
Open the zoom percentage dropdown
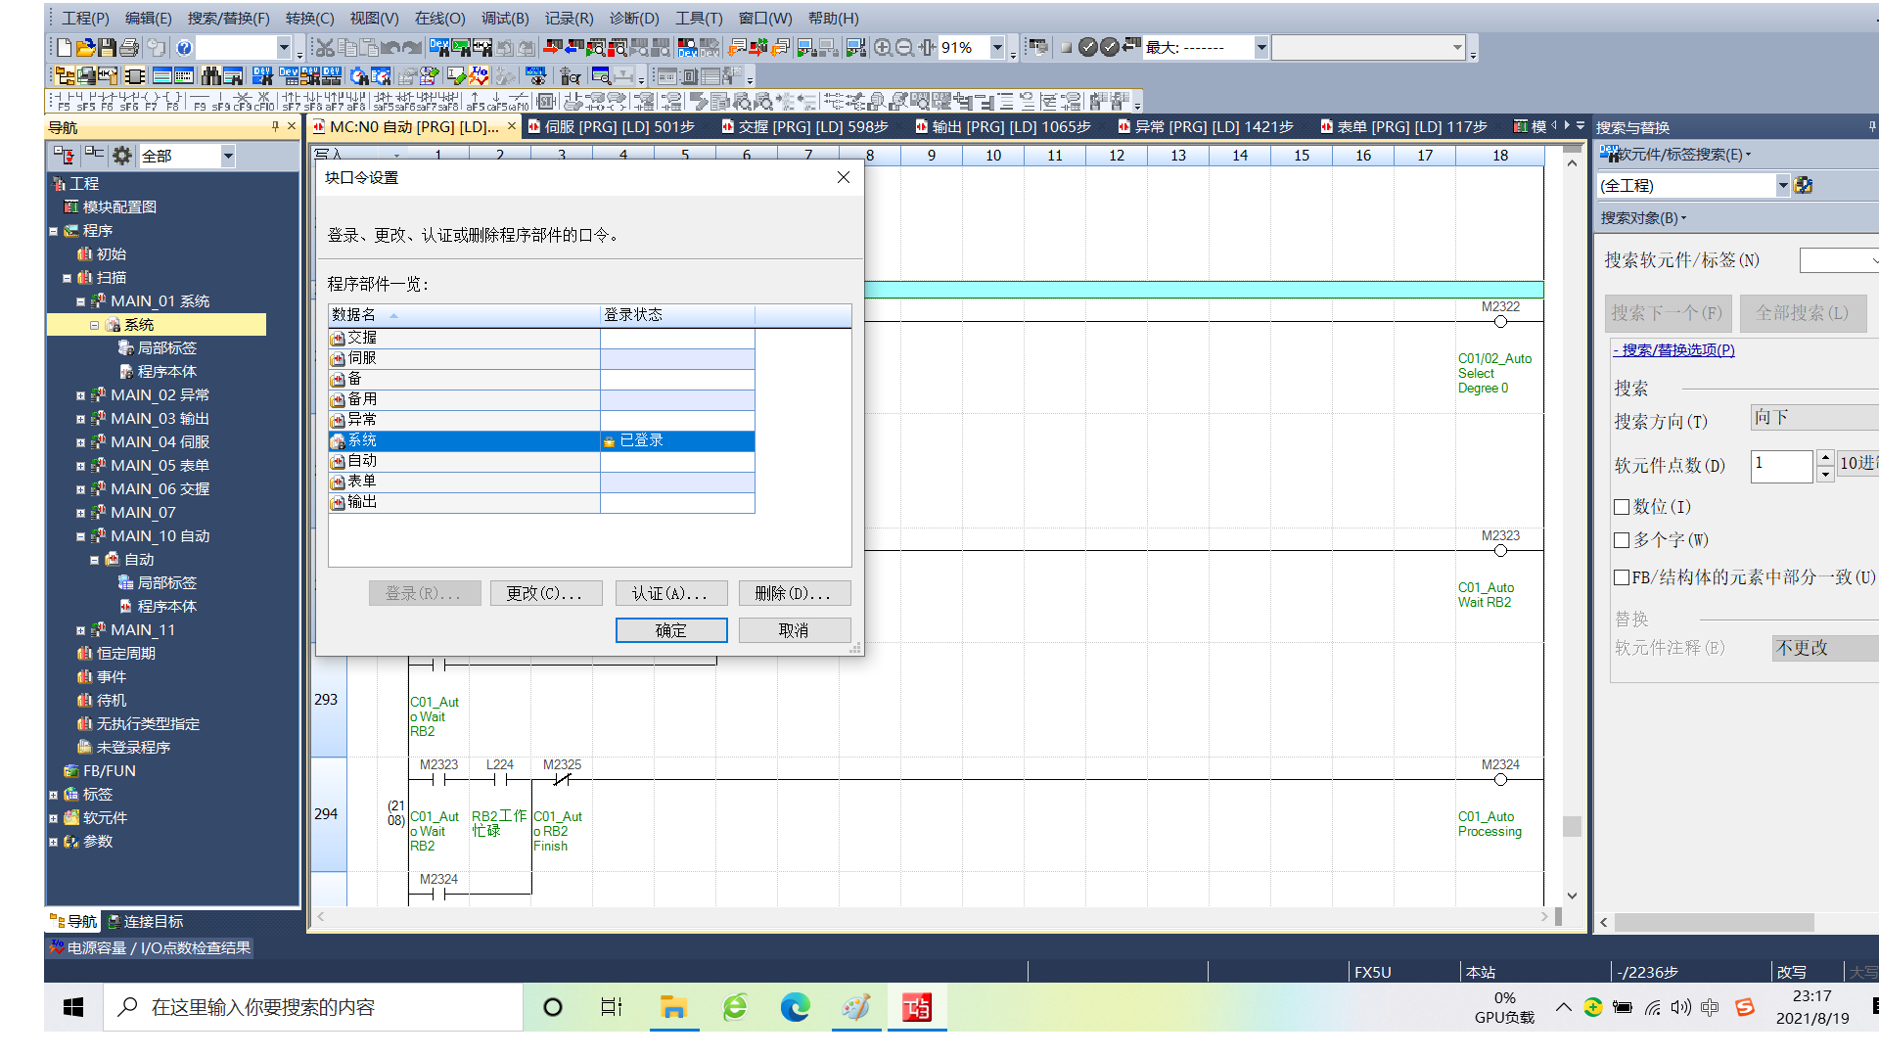pos(997,47)
